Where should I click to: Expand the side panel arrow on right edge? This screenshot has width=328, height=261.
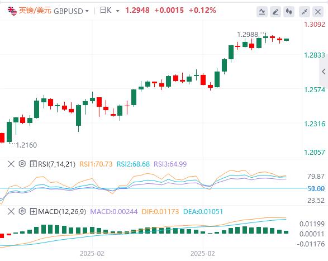click(x=324, y=72)
